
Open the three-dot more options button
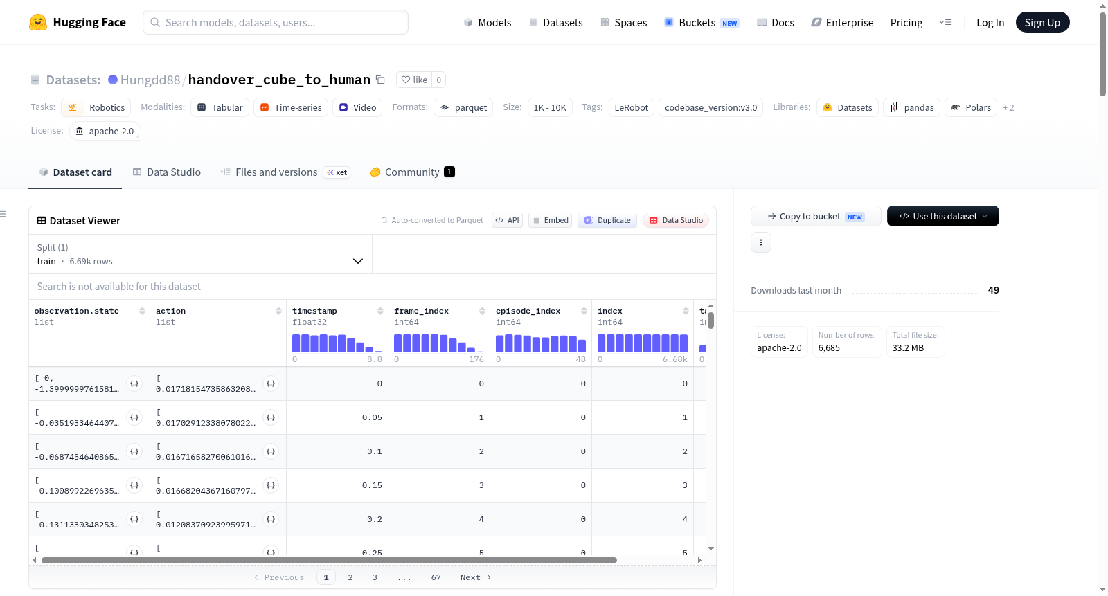[761, 242]
